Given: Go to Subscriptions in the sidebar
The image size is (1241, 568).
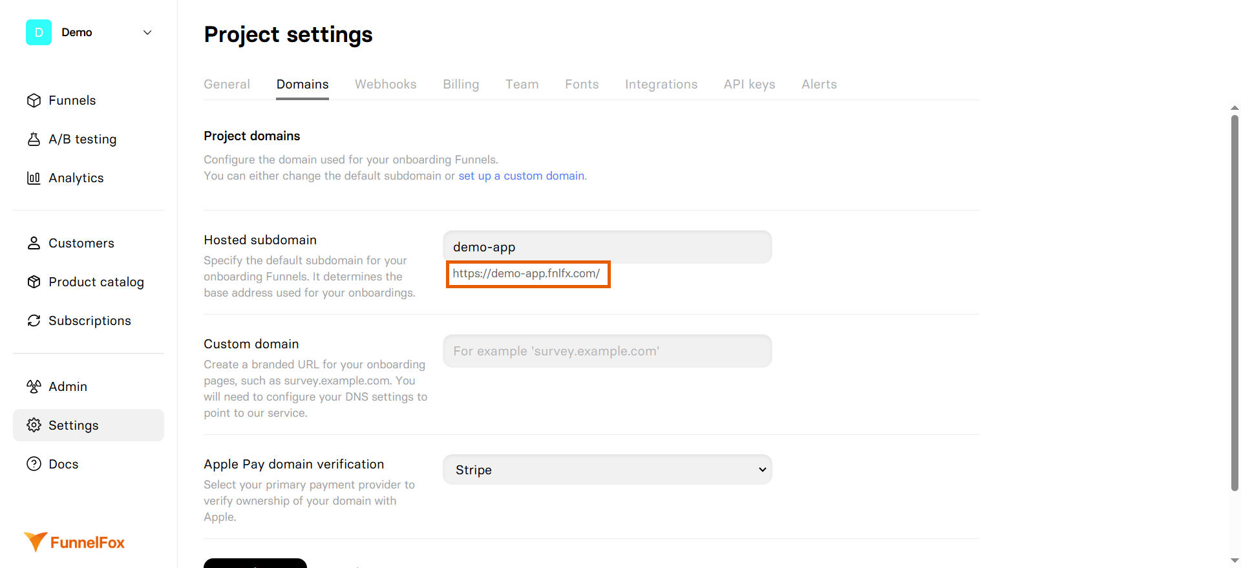Looking at the screenshot, I should pyautogui.click(x=89, y=321).
